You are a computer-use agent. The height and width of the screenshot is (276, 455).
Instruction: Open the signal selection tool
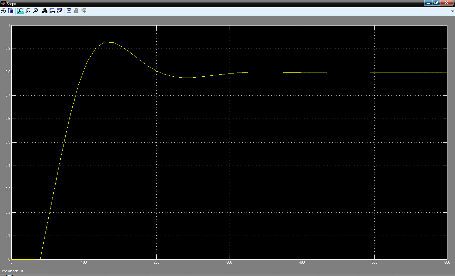click(84, 11)
